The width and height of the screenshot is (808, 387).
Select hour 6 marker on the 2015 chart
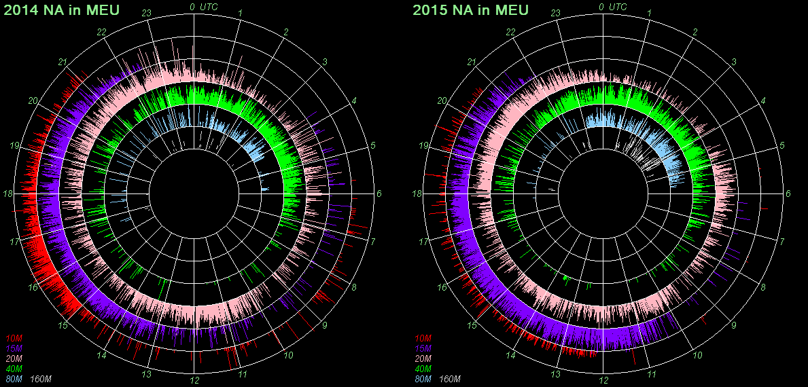(788, 194)
